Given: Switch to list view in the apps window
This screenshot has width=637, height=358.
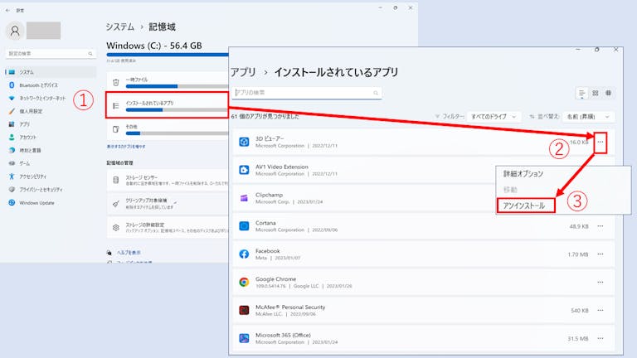Looking at the screenshot, I should 581,94.
